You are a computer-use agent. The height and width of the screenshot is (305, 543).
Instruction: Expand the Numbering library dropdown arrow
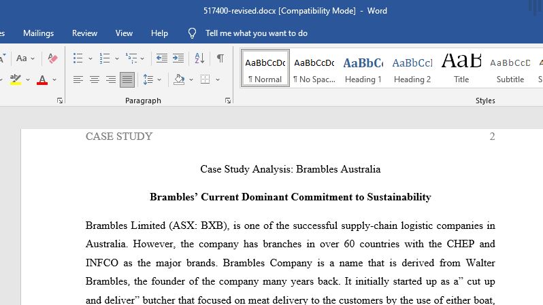click(x=117, y=59)
